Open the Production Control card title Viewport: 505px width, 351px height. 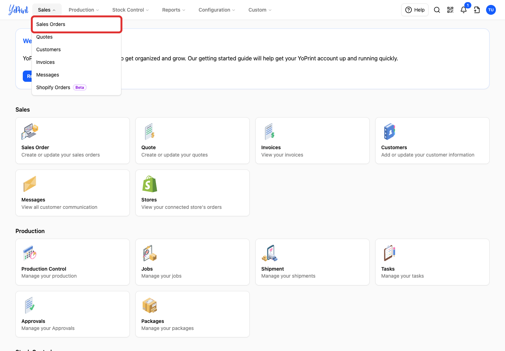tap(44, 269)
